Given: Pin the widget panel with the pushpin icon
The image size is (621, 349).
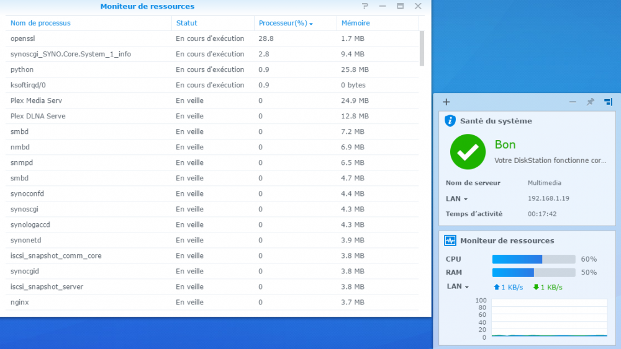Looking at the screenshot, I should [x=590, y=102].
